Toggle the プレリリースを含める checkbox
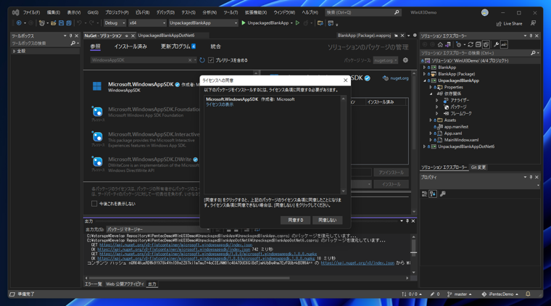The image size is (551, 306). click(211, 60)
